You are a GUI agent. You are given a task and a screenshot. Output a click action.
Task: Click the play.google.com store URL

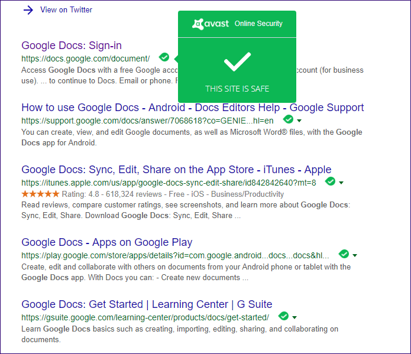pyautogui.click(x=175, y=255)
